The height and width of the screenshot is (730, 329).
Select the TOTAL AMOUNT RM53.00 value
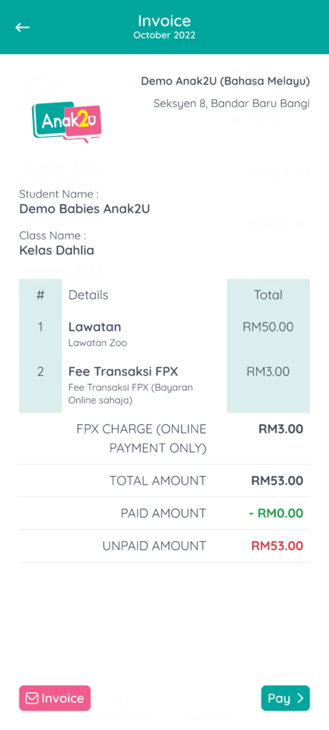pos(278,480)
